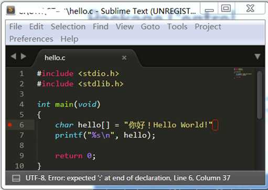Open the File menu
The image size is (268, 190).
point(16,27)
